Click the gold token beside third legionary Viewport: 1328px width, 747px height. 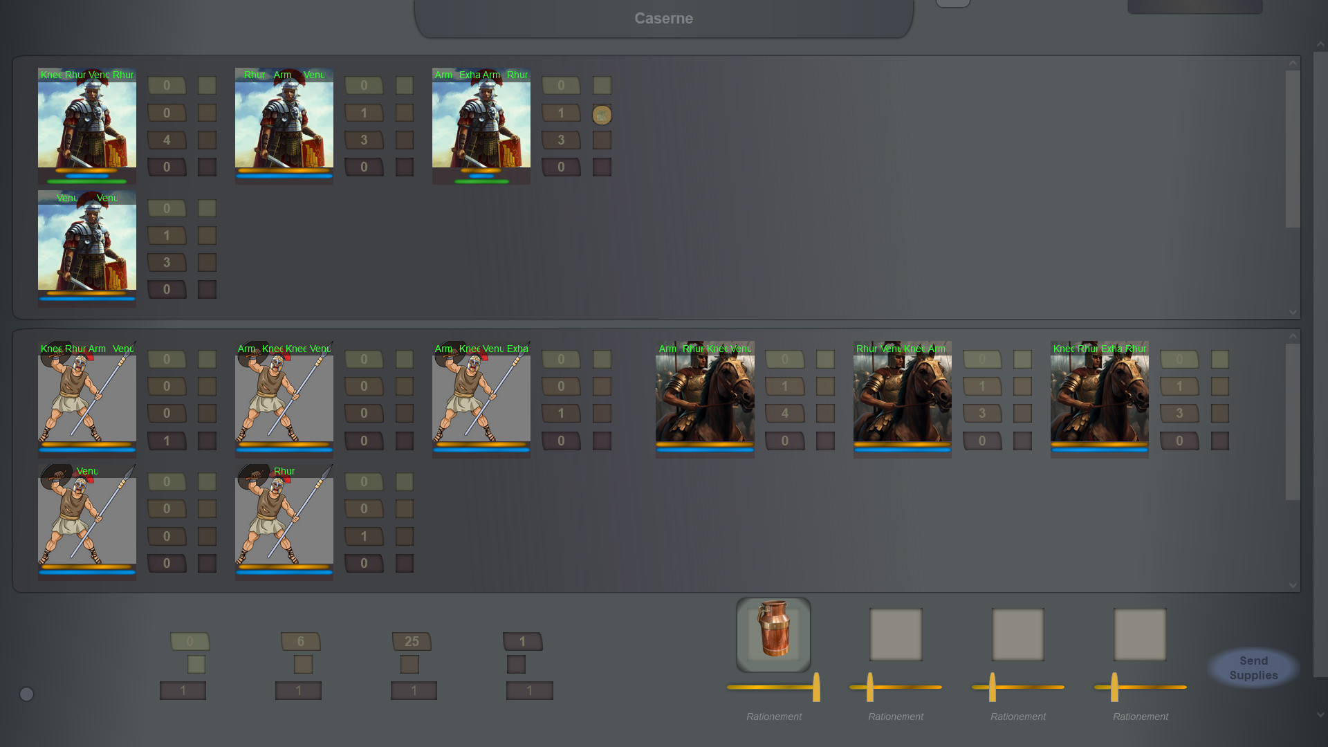602,115
